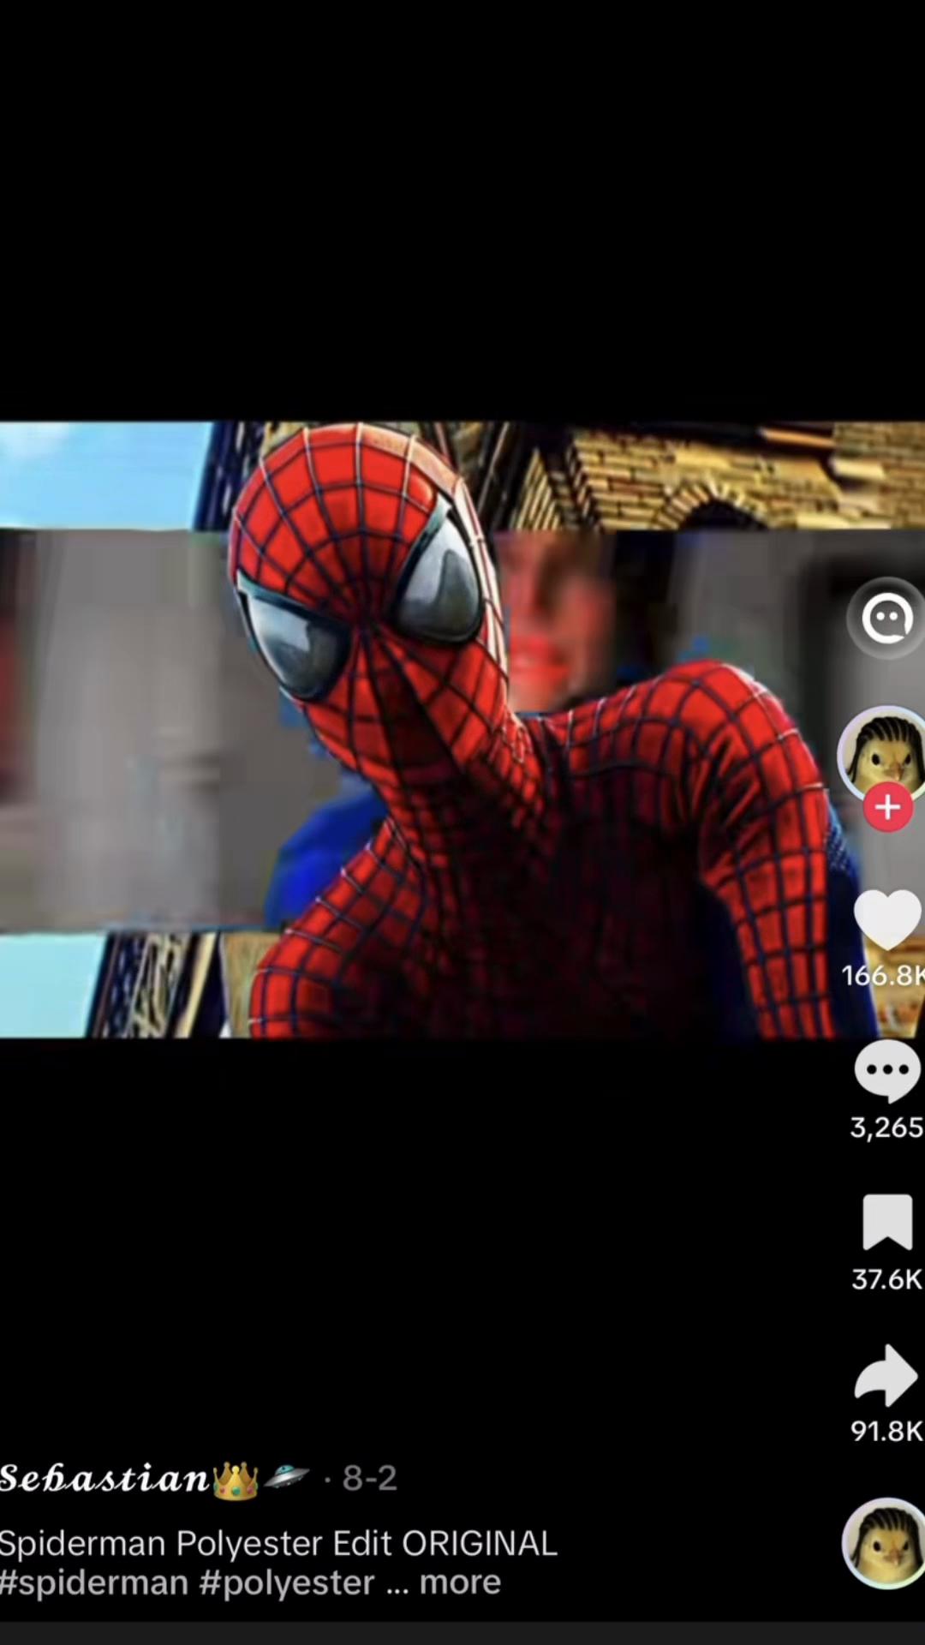Image resolution: width=925 pixels, height=1645 pixels.
Task: Tap the share arrow icon
Action: tap(886, 1375)
